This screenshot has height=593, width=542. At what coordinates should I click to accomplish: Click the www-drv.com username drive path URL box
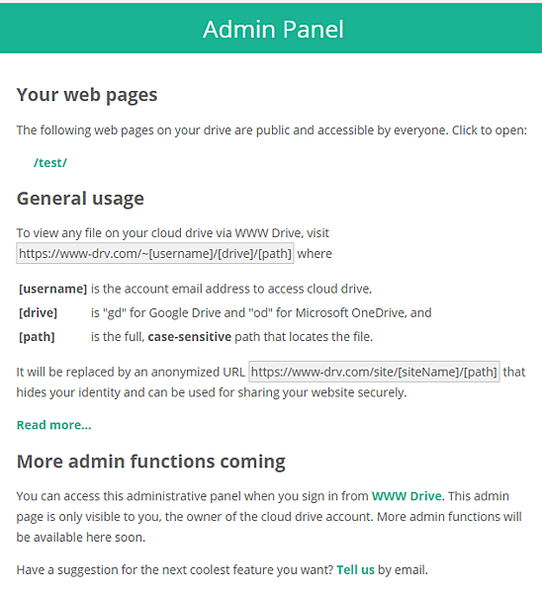[x=155, y=253]
